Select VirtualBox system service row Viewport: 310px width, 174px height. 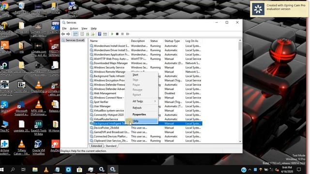pos(145,111)
